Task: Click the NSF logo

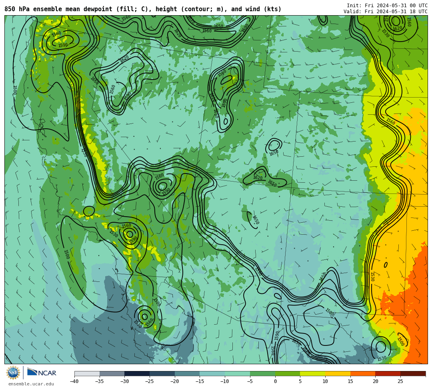Action: tap(13, 373)
